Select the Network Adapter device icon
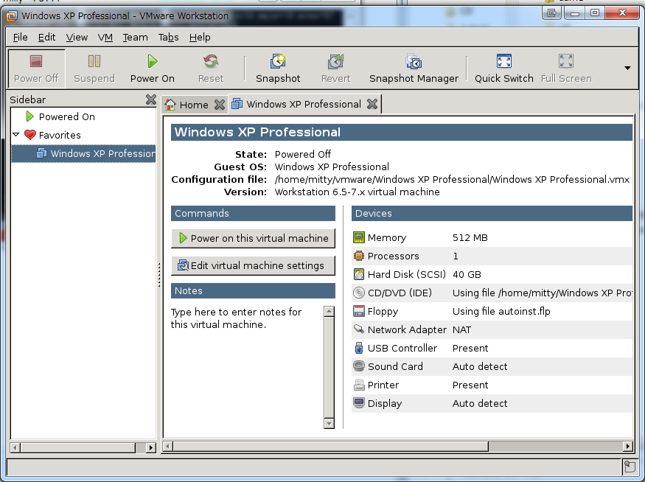Viewport: 645px width, 482px height. (359, 329)
